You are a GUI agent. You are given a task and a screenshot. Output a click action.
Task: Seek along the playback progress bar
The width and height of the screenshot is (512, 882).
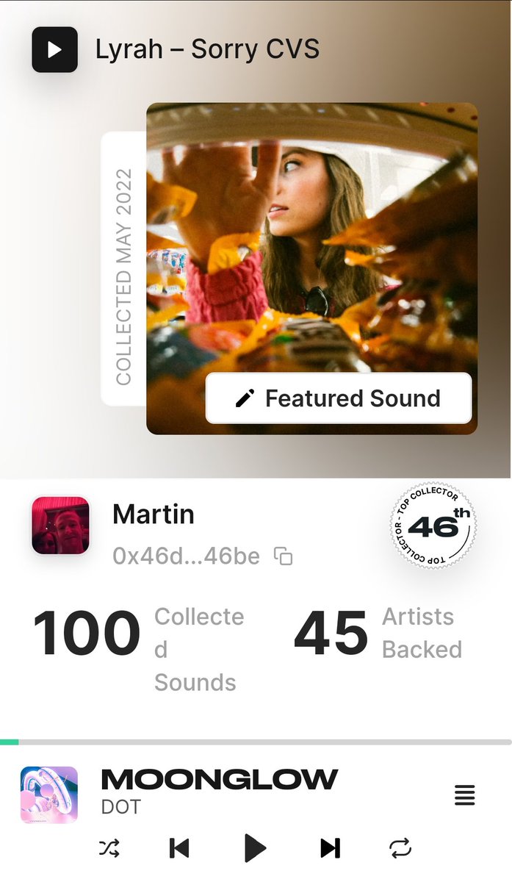tap(256, 742)
